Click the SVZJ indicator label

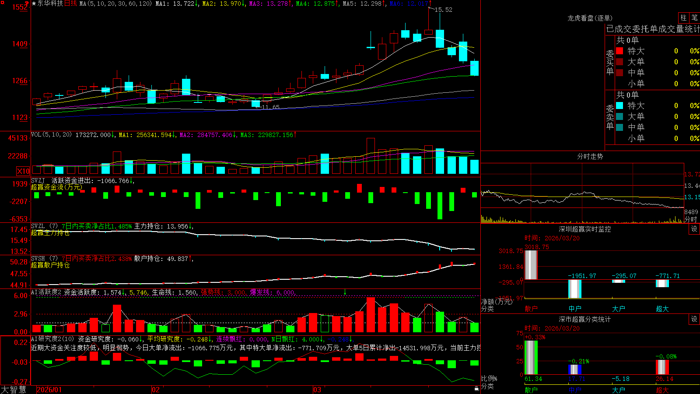coord(38,181)
